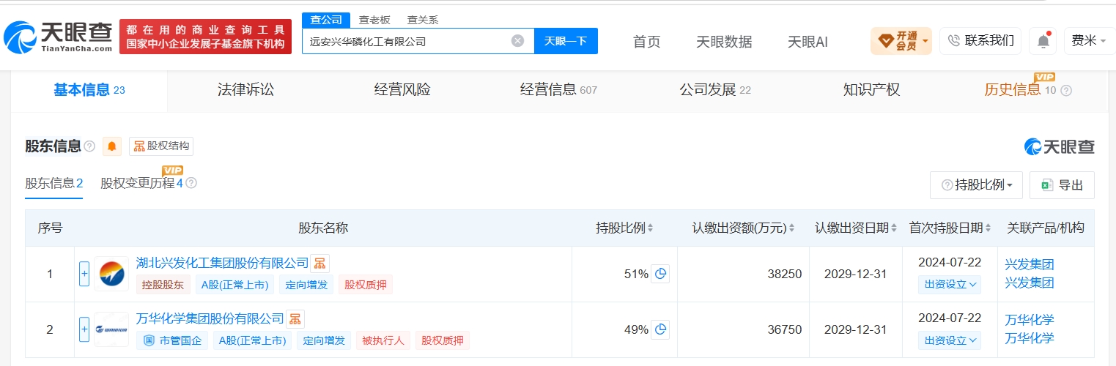Click the help icon next to 股权变更历程
1116x366 pixels.
click(x=191, y=183)
